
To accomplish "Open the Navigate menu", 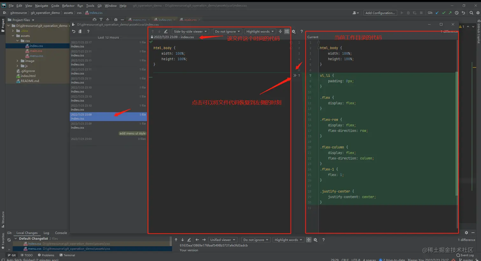I will pos(41,6).
